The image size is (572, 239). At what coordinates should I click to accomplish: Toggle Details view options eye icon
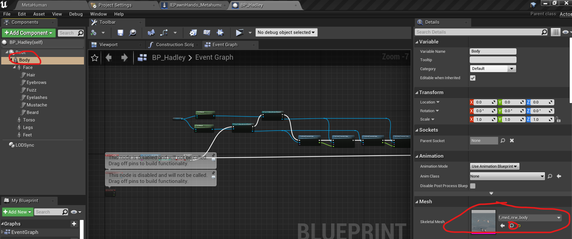[566, 32]
